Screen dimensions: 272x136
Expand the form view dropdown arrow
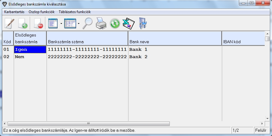[61, 23]
